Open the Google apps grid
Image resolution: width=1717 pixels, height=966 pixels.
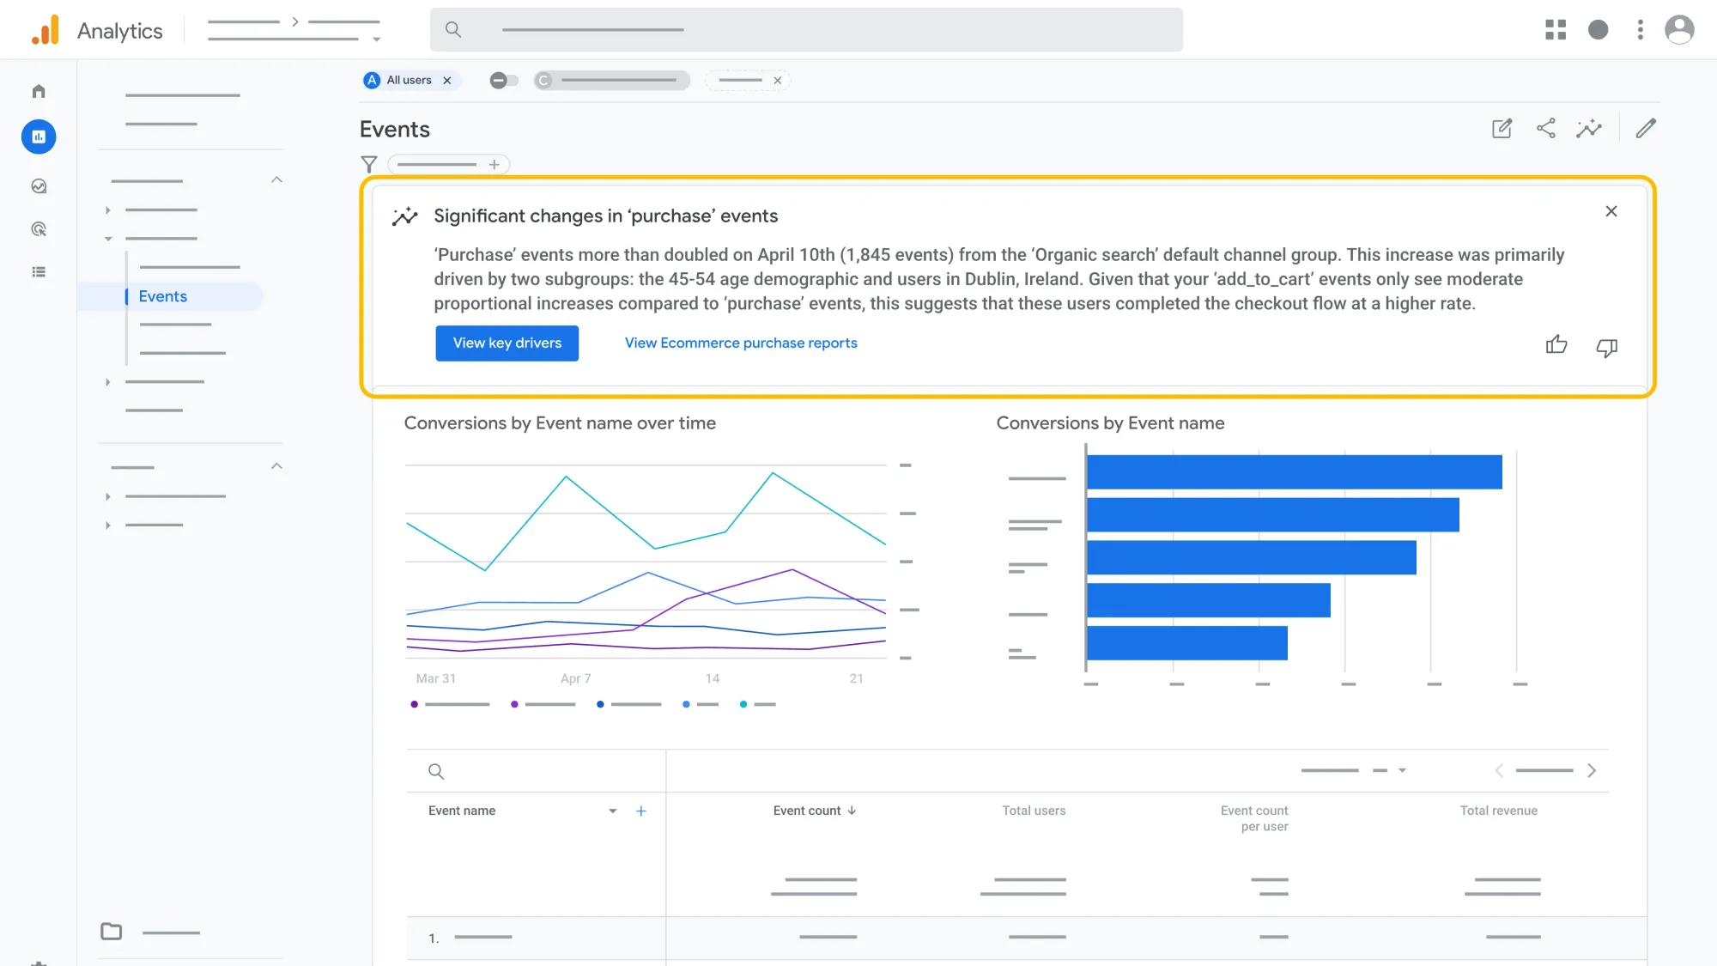point(1556,29)
